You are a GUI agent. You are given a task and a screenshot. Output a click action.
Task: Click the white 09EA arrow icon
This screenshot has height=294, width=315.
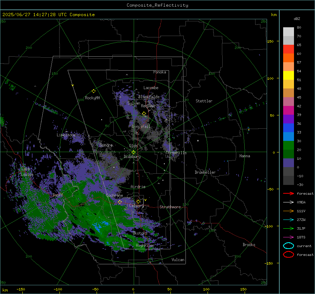click(x=288, y=202)
